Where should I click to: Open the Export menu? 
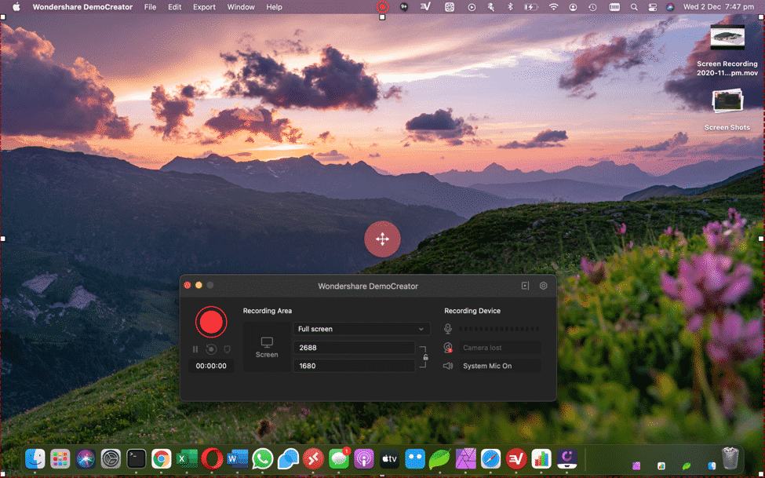tap(204, 7)
